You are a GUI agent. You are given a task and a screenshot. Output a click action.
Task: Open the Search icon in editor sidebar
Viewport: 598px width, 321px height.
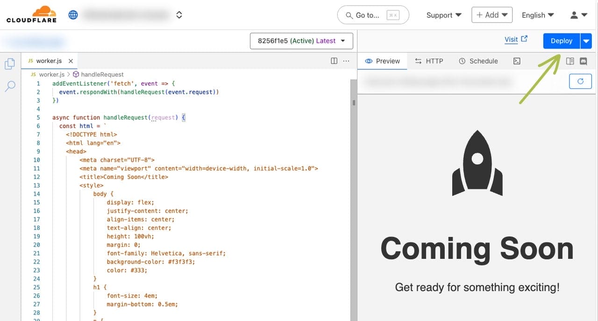[x=10, y=86]
